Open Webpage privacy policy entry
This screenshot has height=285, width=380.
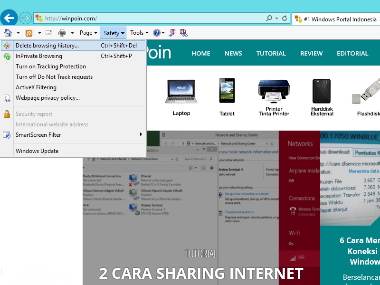[x=73, y=98]
